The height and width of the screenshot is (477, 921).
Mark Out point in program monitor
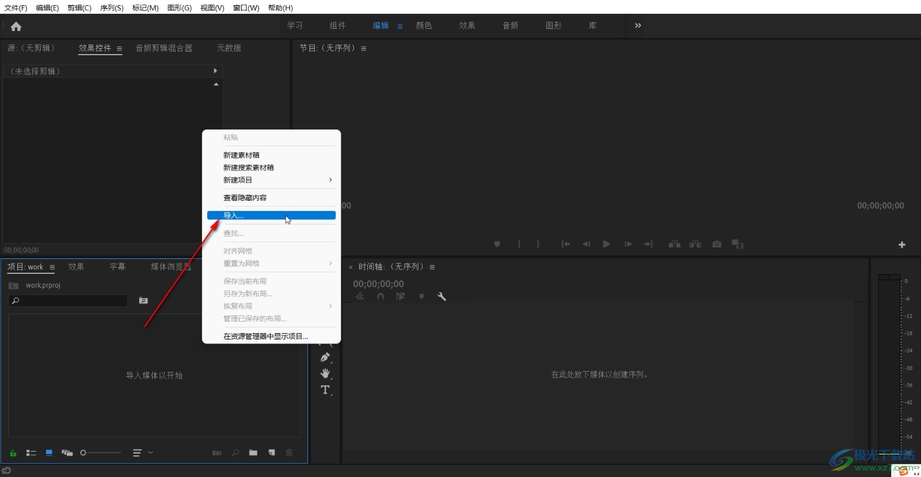coord(538,244)
